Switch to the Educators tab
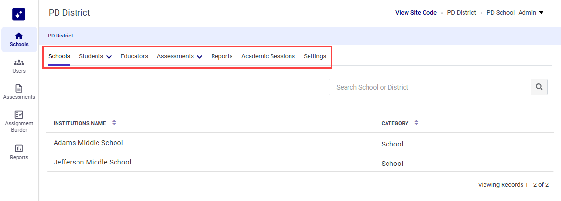 click(x=134, y=56)
